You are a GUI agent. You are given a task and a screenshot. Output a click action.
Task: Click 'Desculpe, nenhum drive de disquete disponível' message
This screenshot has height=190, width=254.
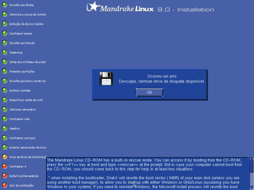[162, 81]
